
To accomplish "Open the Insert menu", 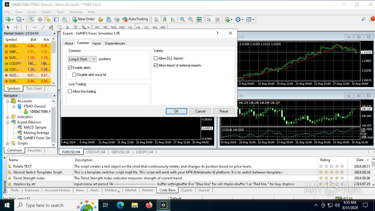I will pyautogui.click(x=32, y=12).
